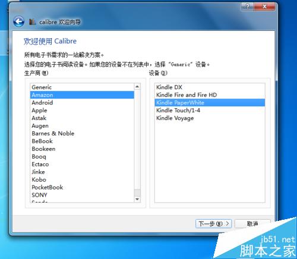This screenshot has height=259, width=297.
Task: Open the help question mark button
Action: (248, 7)
